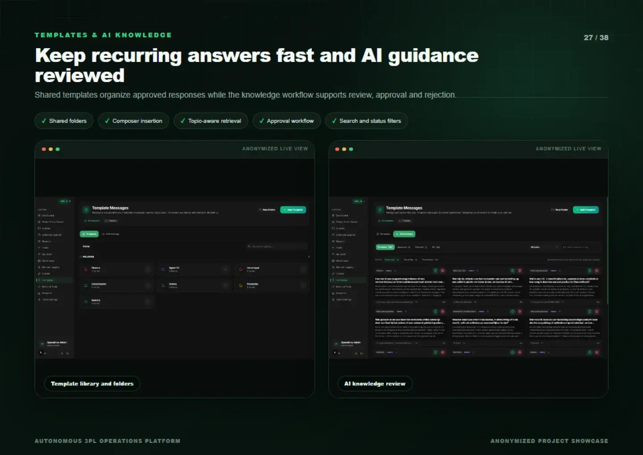Viewport: 643px width, 455px height.
Task: Select the Rejected filter in the right view
Action: tap(422, 247)
